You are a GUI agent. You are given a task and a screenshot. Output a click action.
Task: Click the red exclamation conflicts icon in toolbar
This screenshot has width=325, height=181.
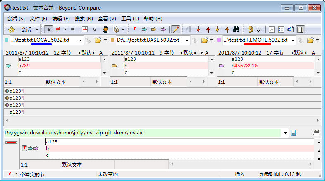[x=135, y=29]
